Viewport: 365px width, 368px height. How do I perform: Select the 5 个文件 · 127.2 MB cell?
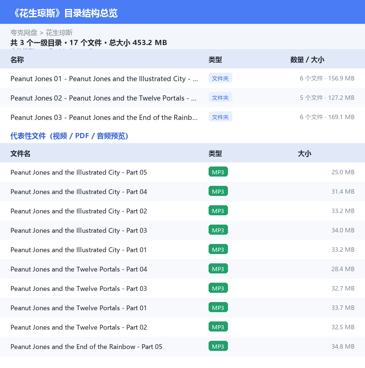pos(327,98)
